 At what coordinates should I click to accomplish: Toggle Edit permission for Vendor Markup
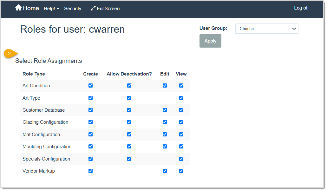[165, 171]
